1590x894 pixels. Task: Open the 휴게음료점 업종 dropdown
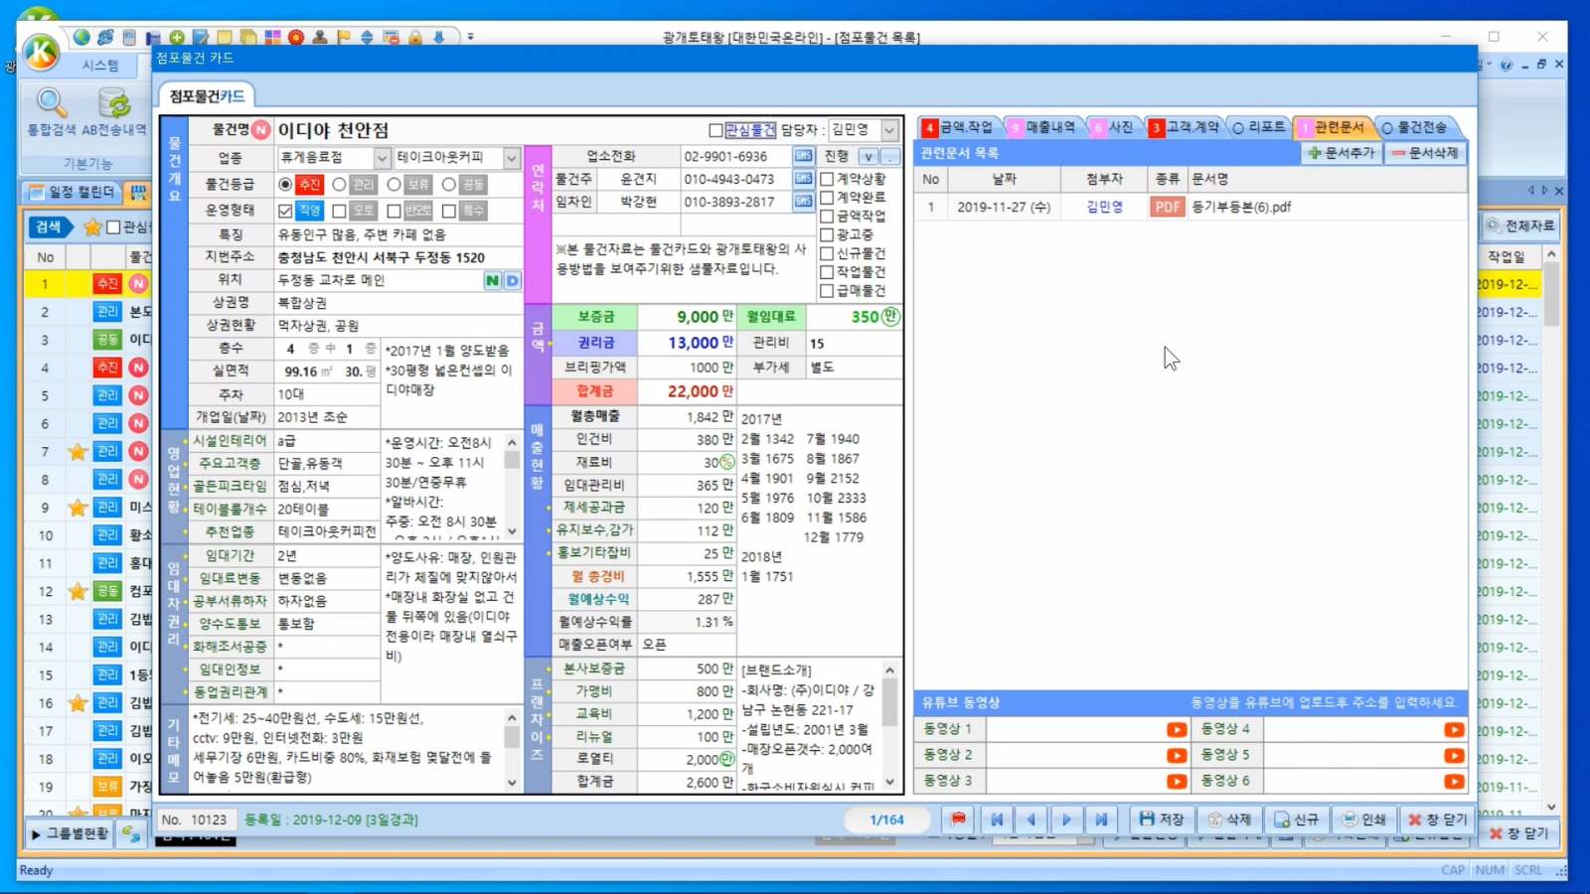pyautogui.click(x=382, y=158)
